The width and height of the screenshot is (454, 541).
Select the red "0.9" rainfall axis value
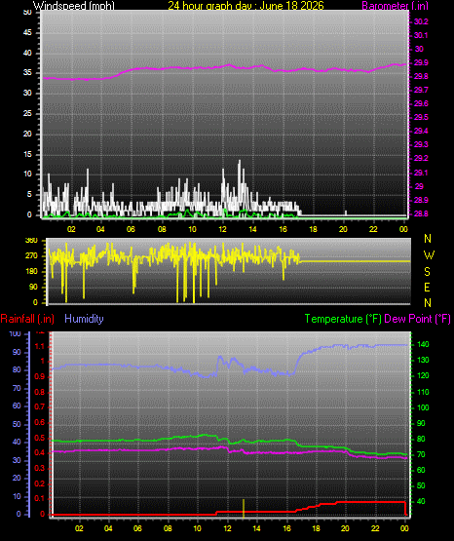click(40, 376)
